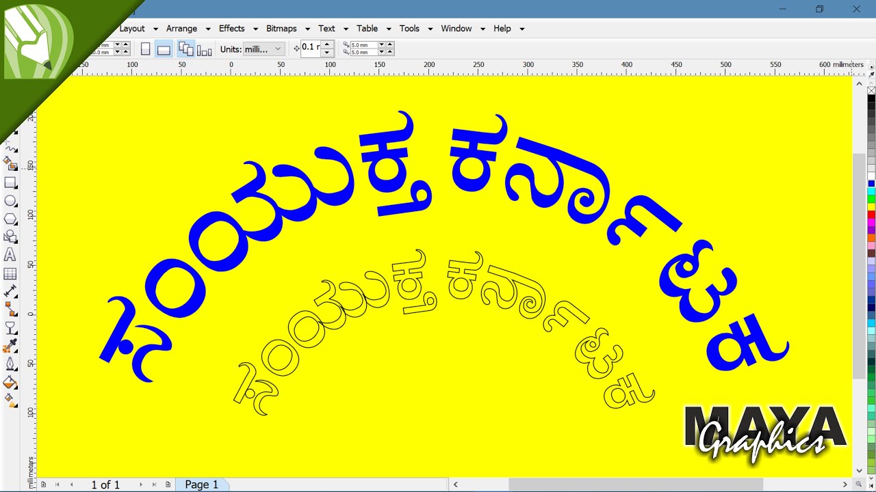The height and width of the screenshot is (492, 876).
Task: Open the Fill bucket tool
Action: tap(10, 382)
